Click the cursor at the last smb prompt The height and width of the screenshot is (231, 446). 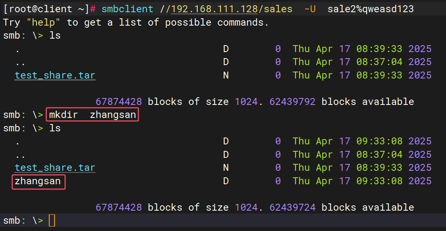[x=52, y=220]
